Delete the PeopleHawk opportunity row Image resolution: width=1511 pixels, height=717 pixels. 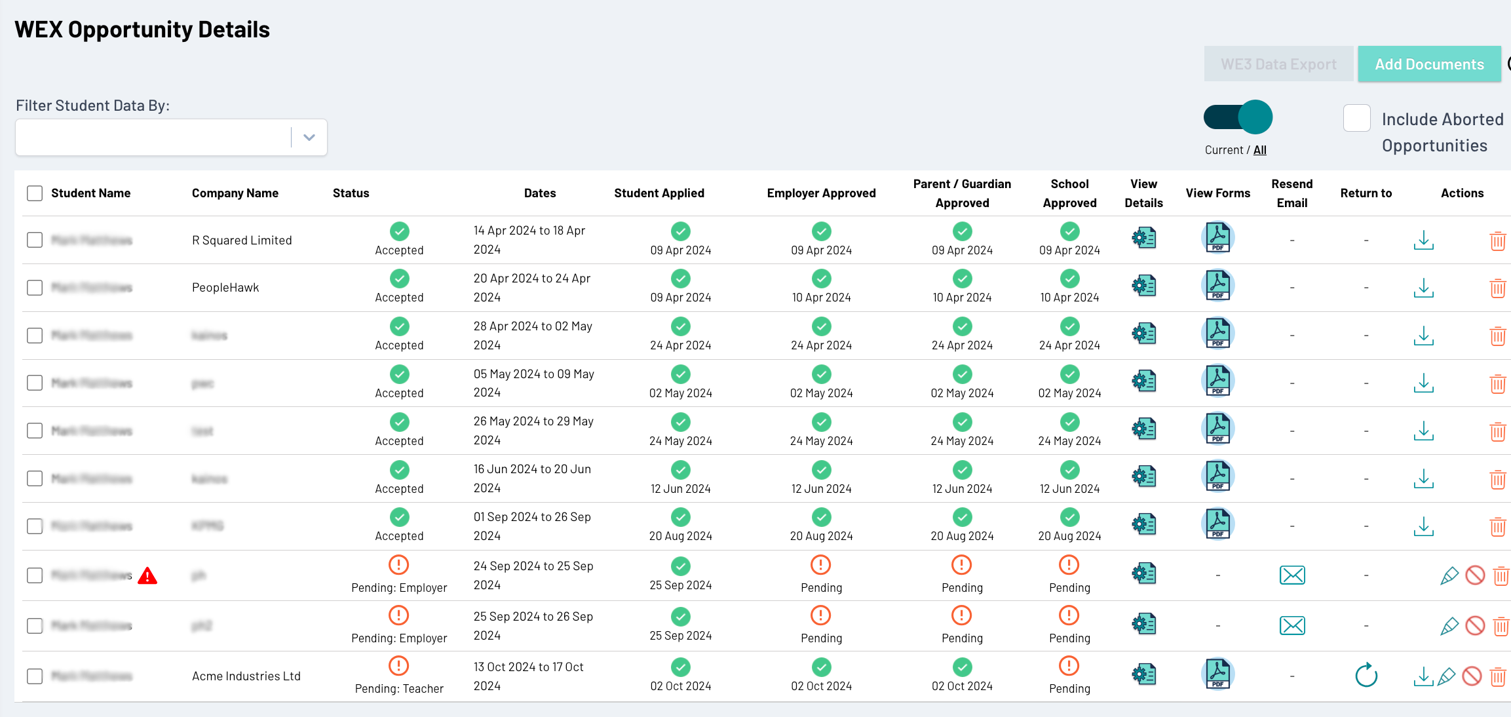(1497, 288)
